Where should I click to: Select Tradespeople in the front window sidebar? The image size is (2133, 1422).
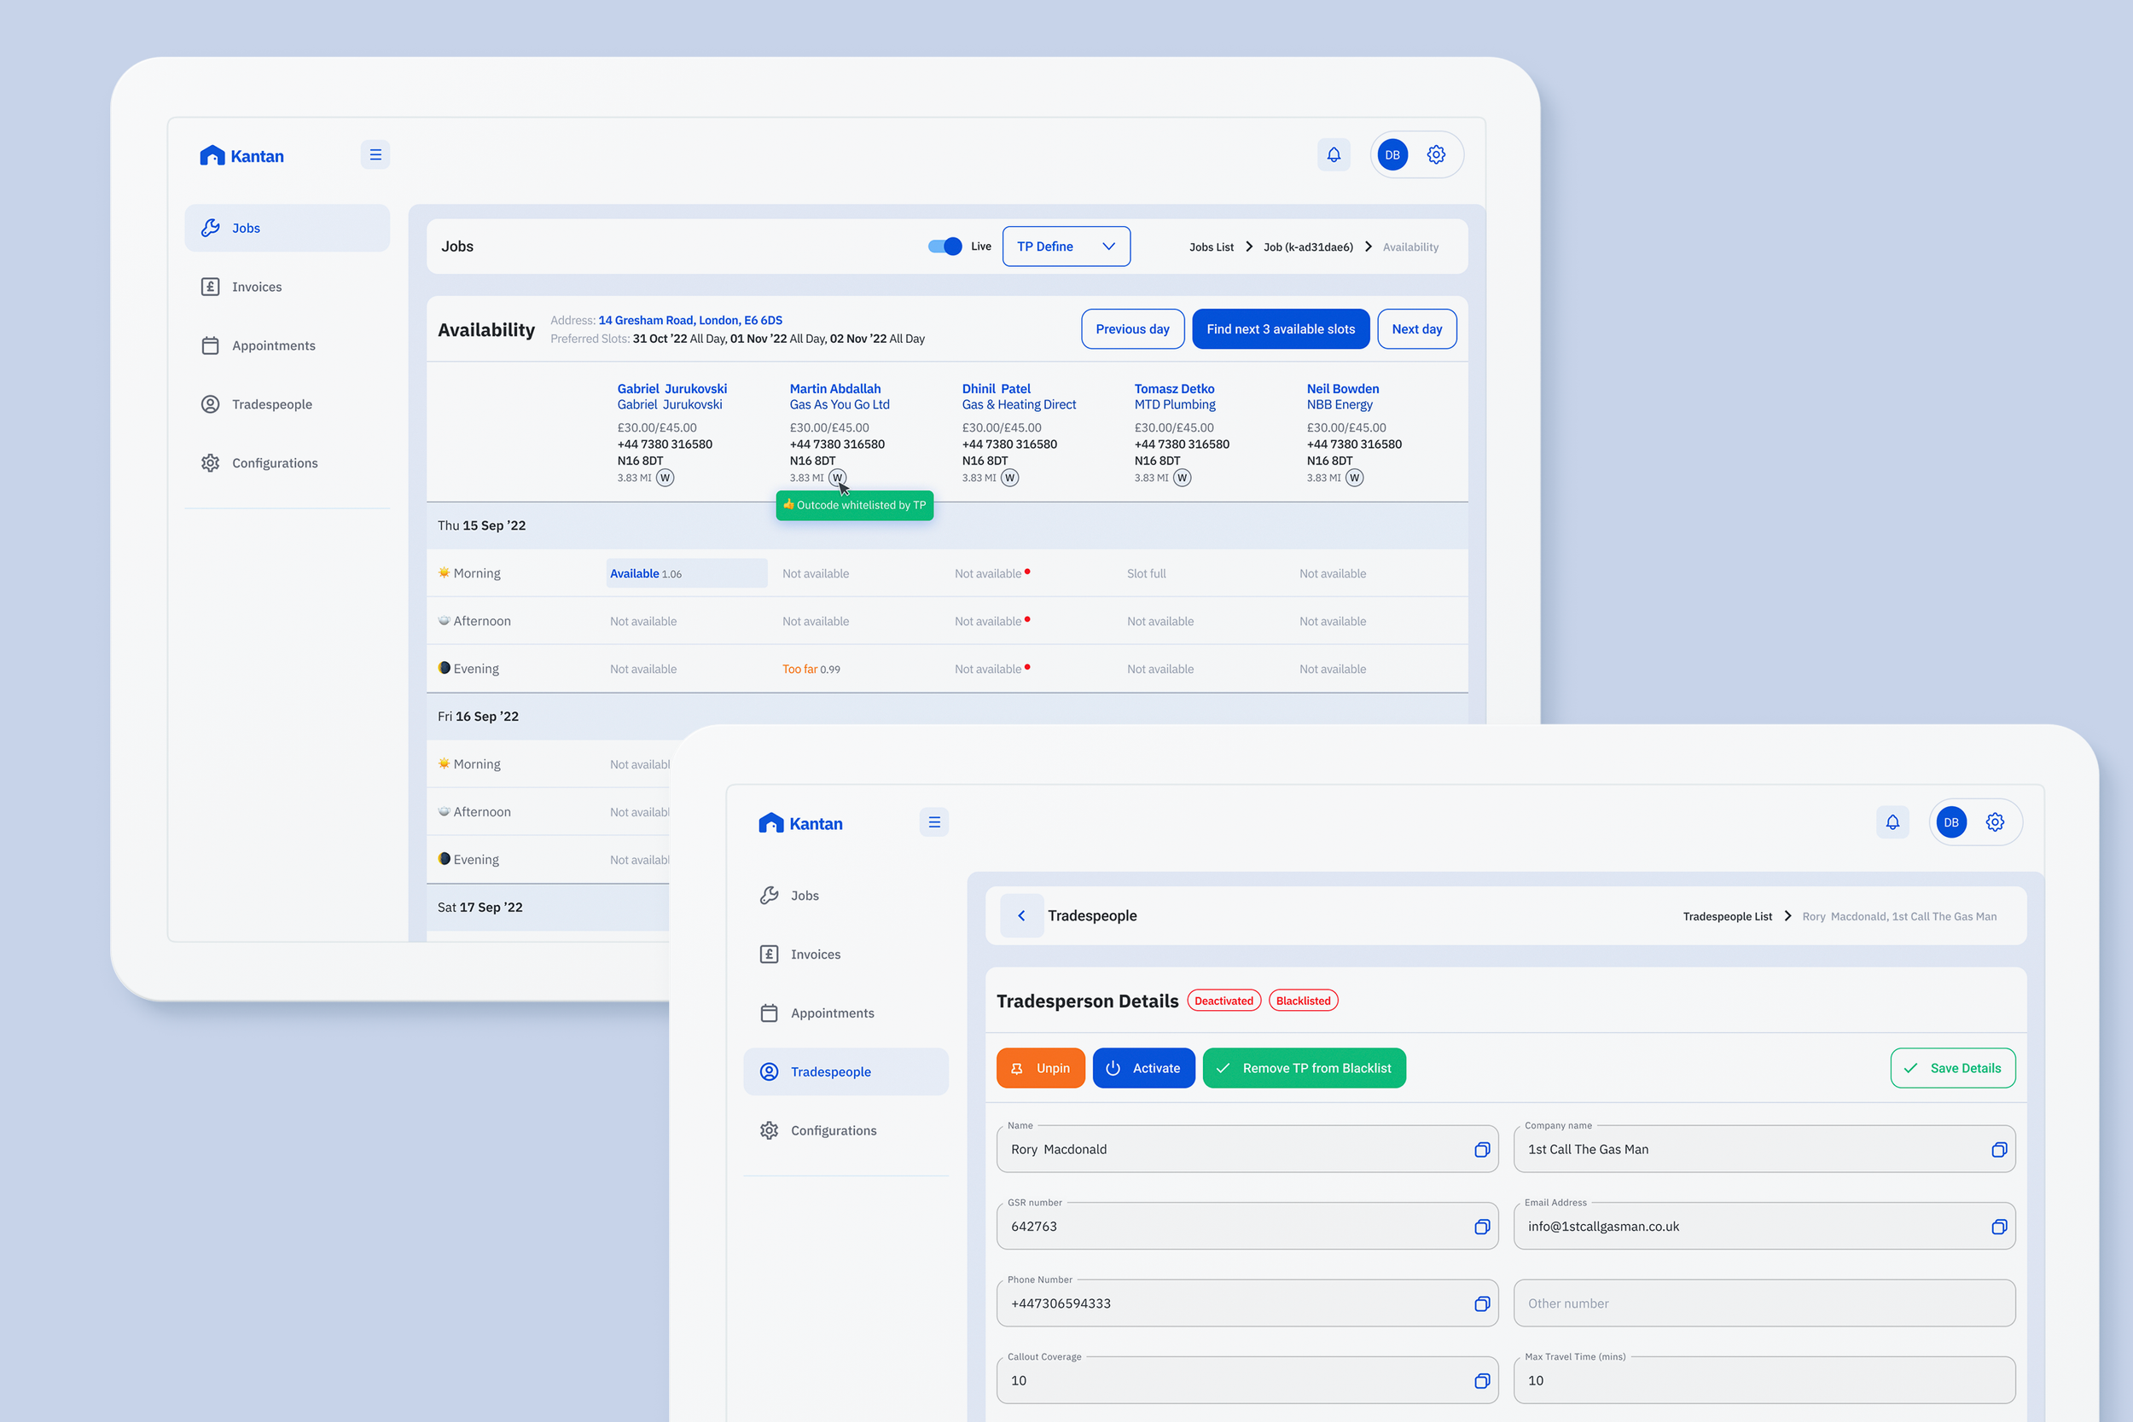[846, 1072]
